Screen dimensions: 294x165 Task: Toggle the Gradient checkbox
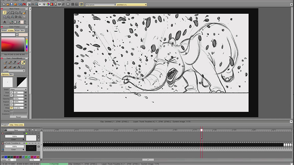pyautogui.click(x=11, y=114)
